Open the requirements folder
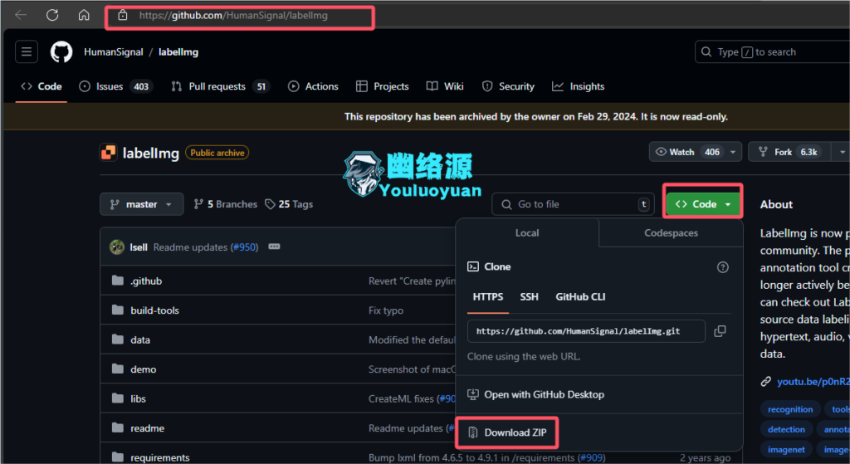The image size is (850, 464). (160, 457)
